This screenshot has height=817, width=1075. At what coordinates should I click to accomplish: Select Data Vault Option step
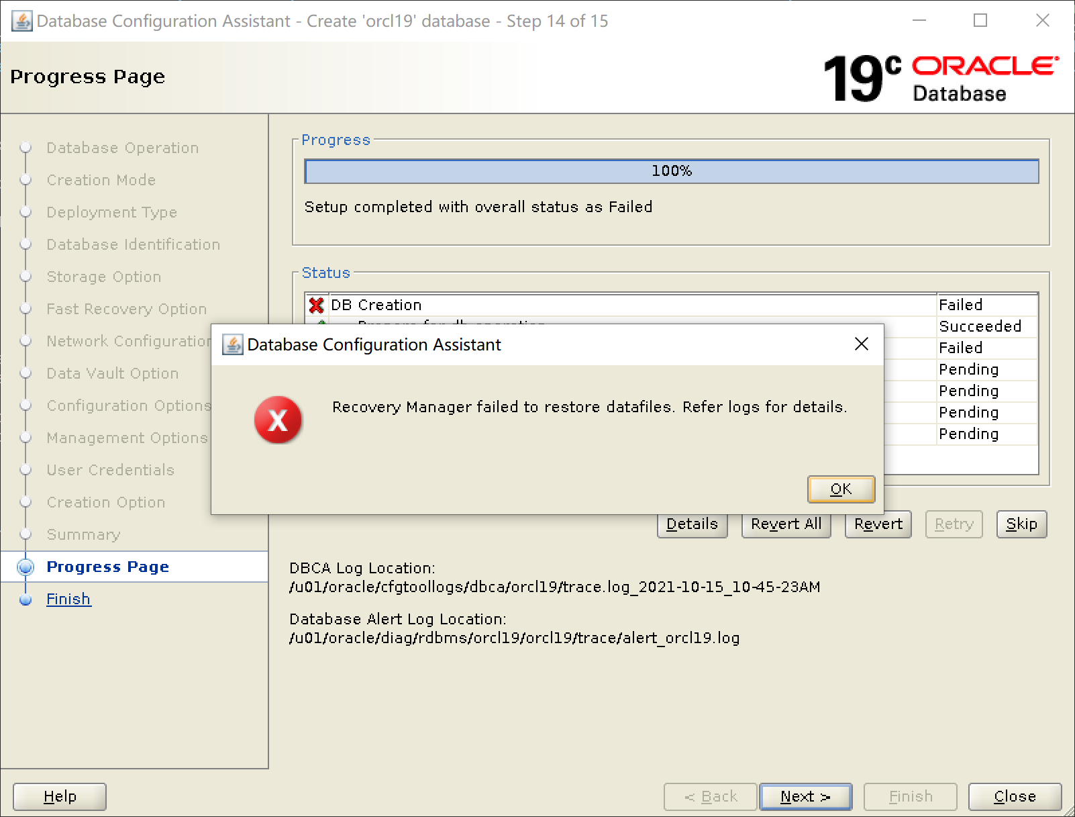(x=113, y=373)
